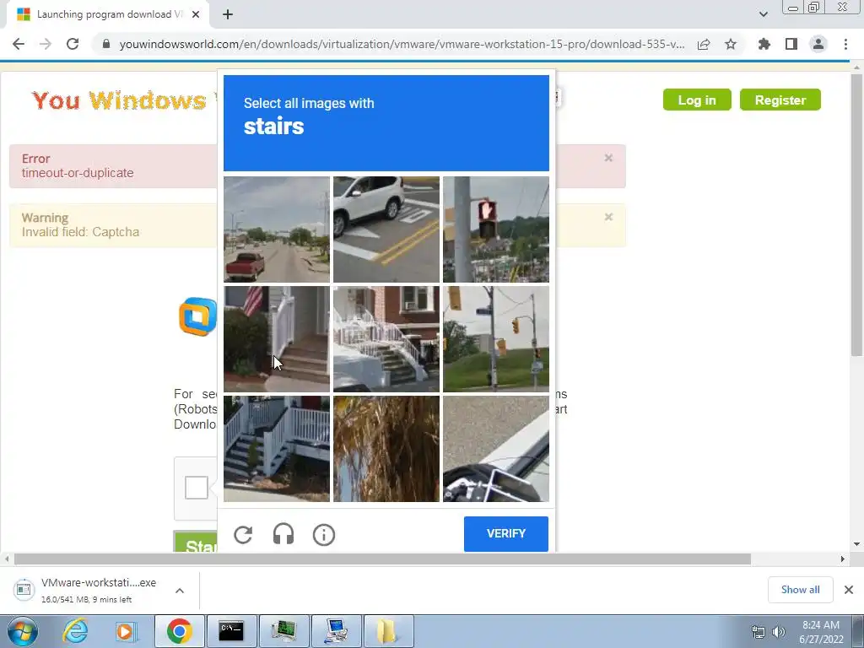Click the VMware Workstation product icon

pos(197,316)
